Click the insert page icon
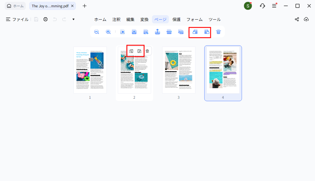This screenshot has width=315, height=181. [x=134, y=32]
